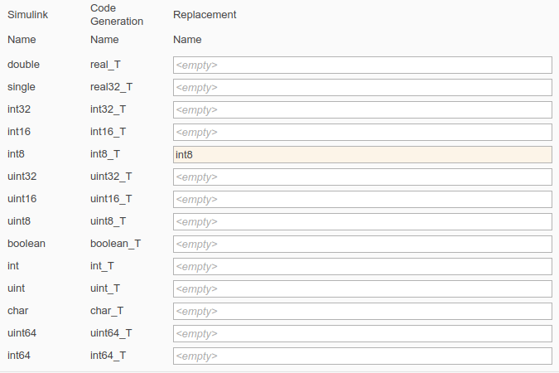559x373 pixels.
Task: Click the real_T code generation name
Action: [x=105, y=65]
